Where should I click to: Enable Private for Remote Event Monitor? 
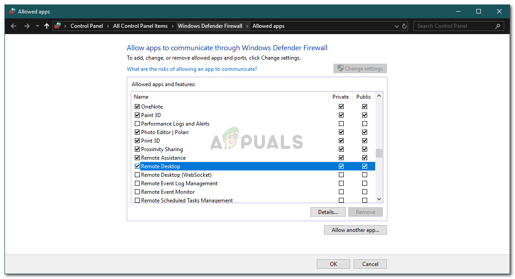[341, 192]
